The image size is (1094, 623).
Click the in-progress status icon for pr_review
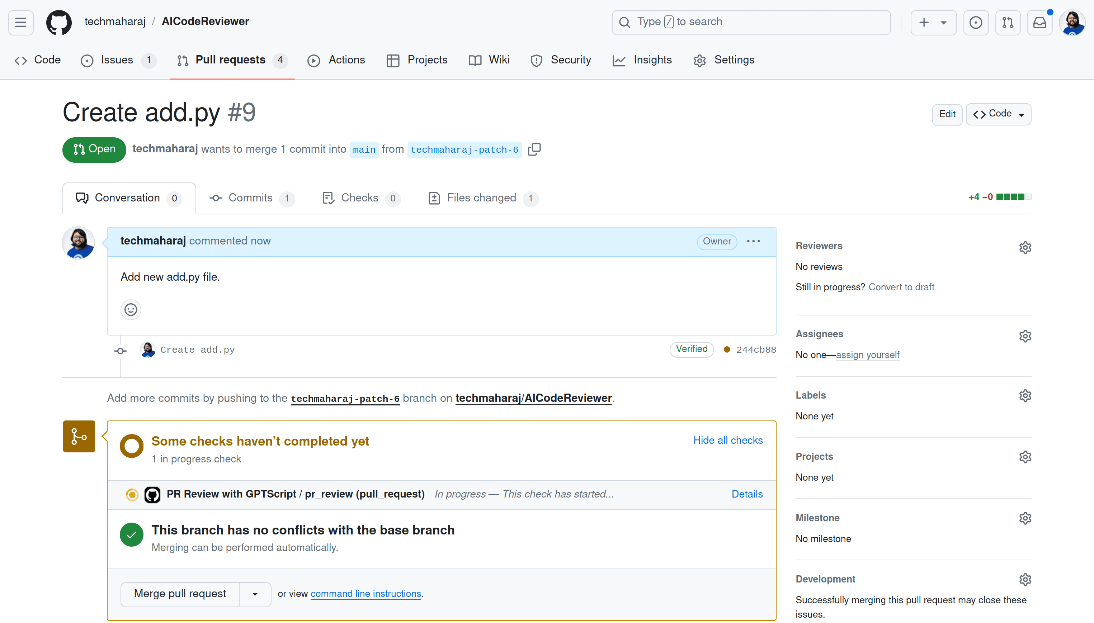coord(132,495)
